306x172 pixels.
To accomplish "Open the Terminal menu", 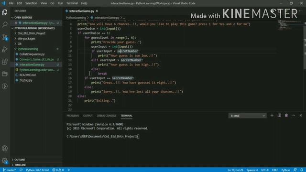I will (72, 3).
